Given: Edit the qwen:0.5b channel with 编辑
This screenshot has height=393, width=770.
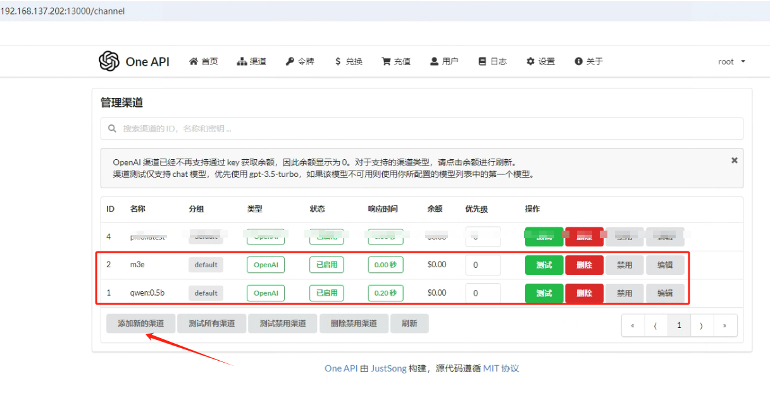Looking at the screenshot, I should (x=665, y=293).
